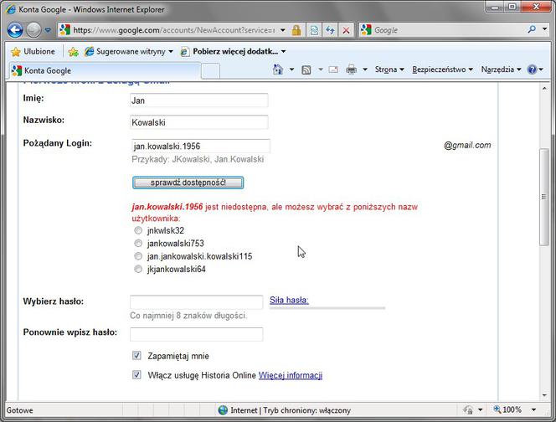This screenshot has width=556, height=422.
Task: Open the Siła hasła link
Action: [289, 300]
